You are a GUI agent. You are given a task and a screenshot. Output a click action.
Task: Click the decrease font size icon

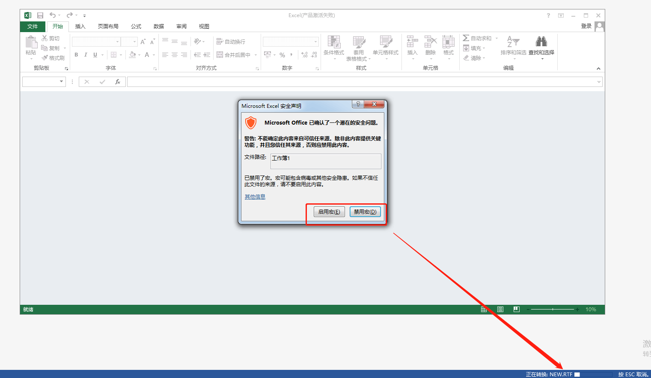[x=152, y=42]
